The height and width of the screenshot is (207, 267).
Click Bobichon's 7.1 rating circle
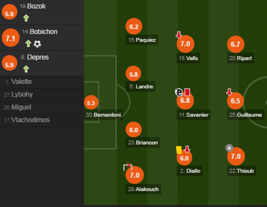click(10, 38)
